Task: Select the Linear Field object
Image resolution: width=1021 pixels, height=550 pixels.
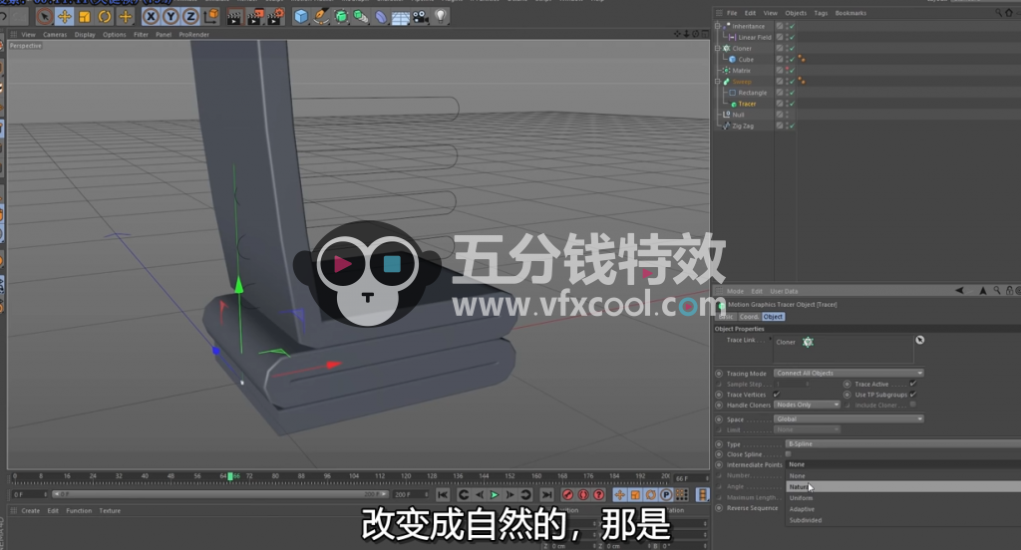Action: tap(754, 37)
